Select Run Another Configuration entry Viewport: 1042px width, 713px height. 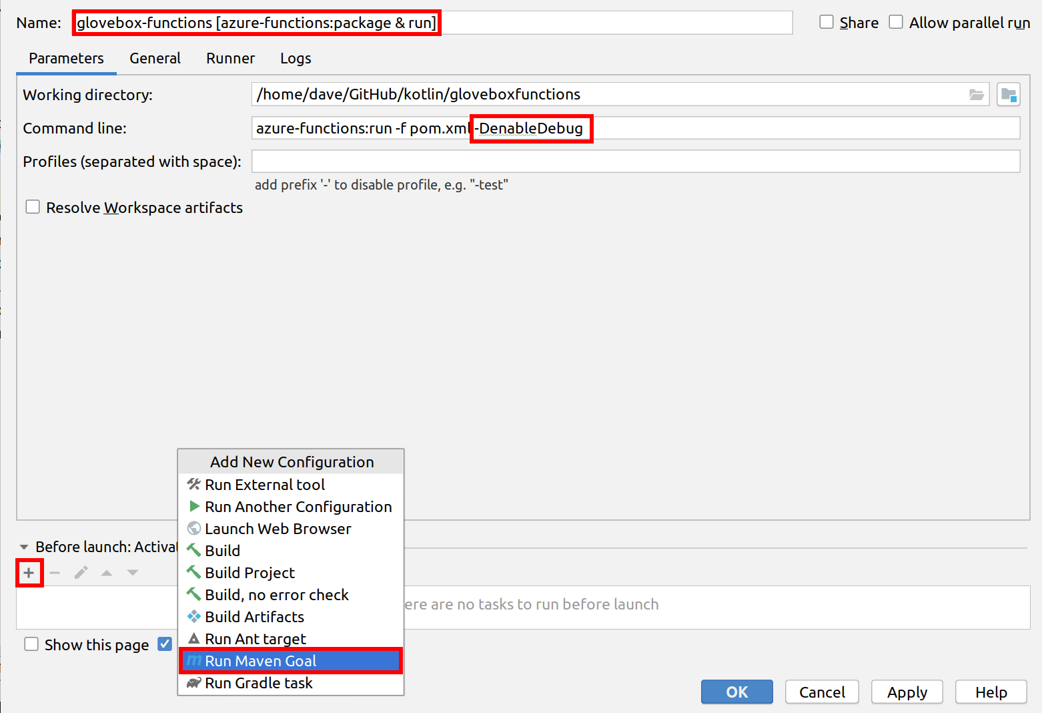click(291, 507)
